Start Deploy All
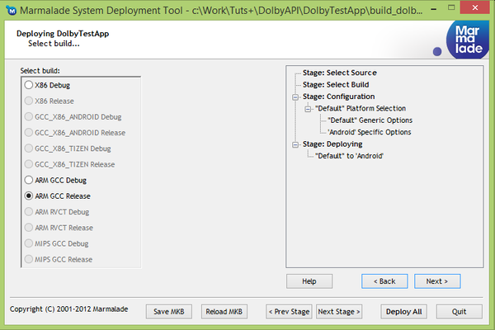The width and height of the screenshot is (495, 330). [403, 312]
